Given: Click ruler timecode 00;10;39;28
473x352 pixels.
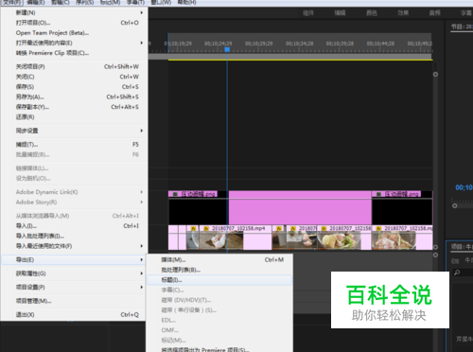Looking at the screenshot, I should click(x=340, y=44).
